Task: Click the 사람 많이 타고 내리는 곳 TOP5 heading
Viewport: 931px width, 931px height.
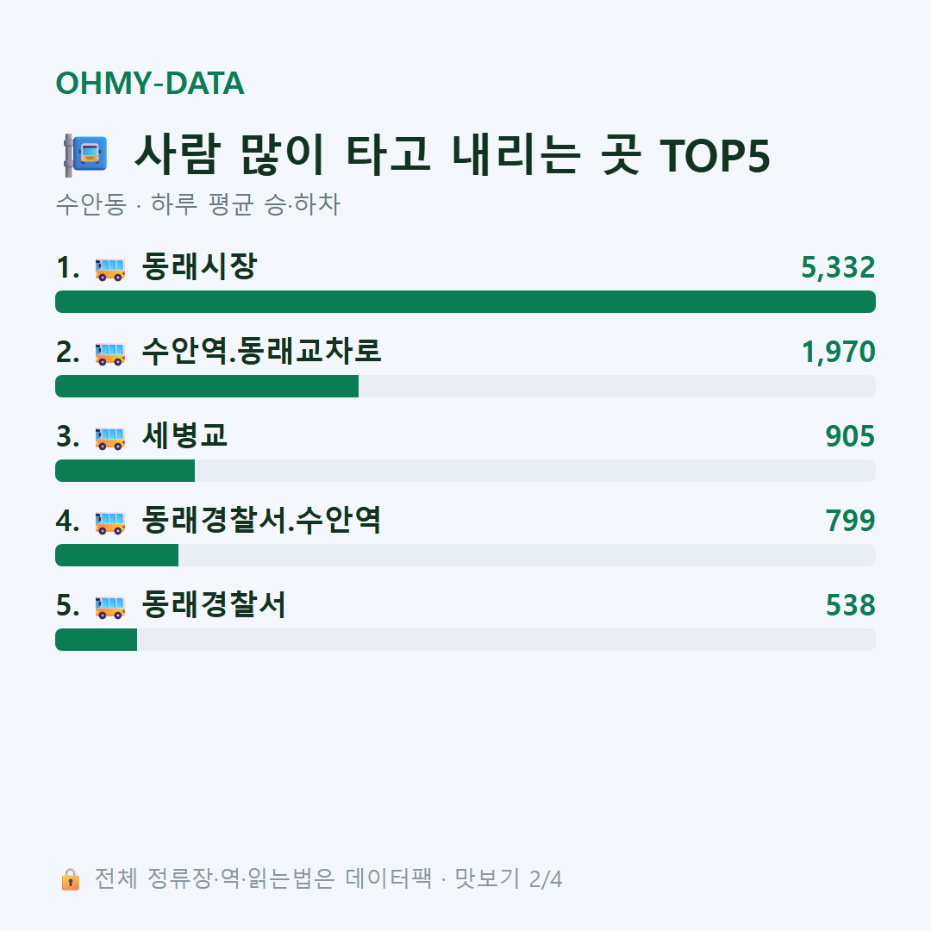Action: 453,155
